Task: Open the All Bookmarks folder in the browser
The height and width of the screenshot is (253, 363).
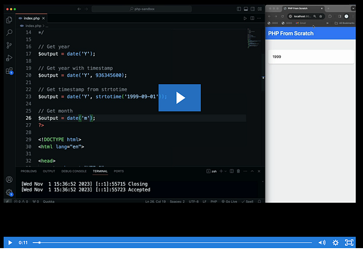Action: tap(344, 23)
